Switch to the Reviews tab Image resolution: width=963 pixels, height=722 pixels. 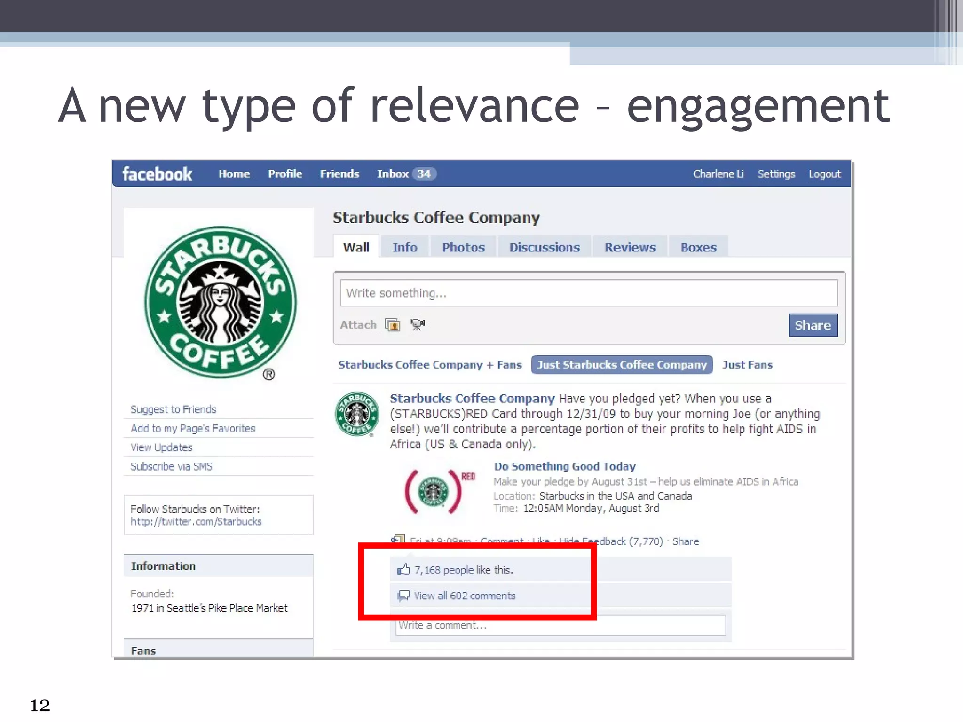pos(630,247)
